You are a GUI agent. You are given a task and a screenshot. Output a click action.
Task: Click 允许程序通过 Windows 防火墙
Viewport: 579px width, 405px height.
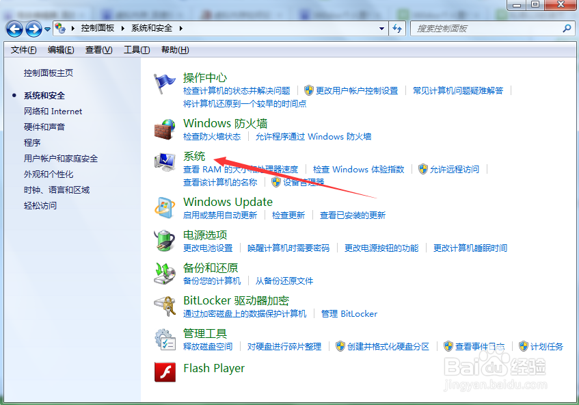(314, 136)
